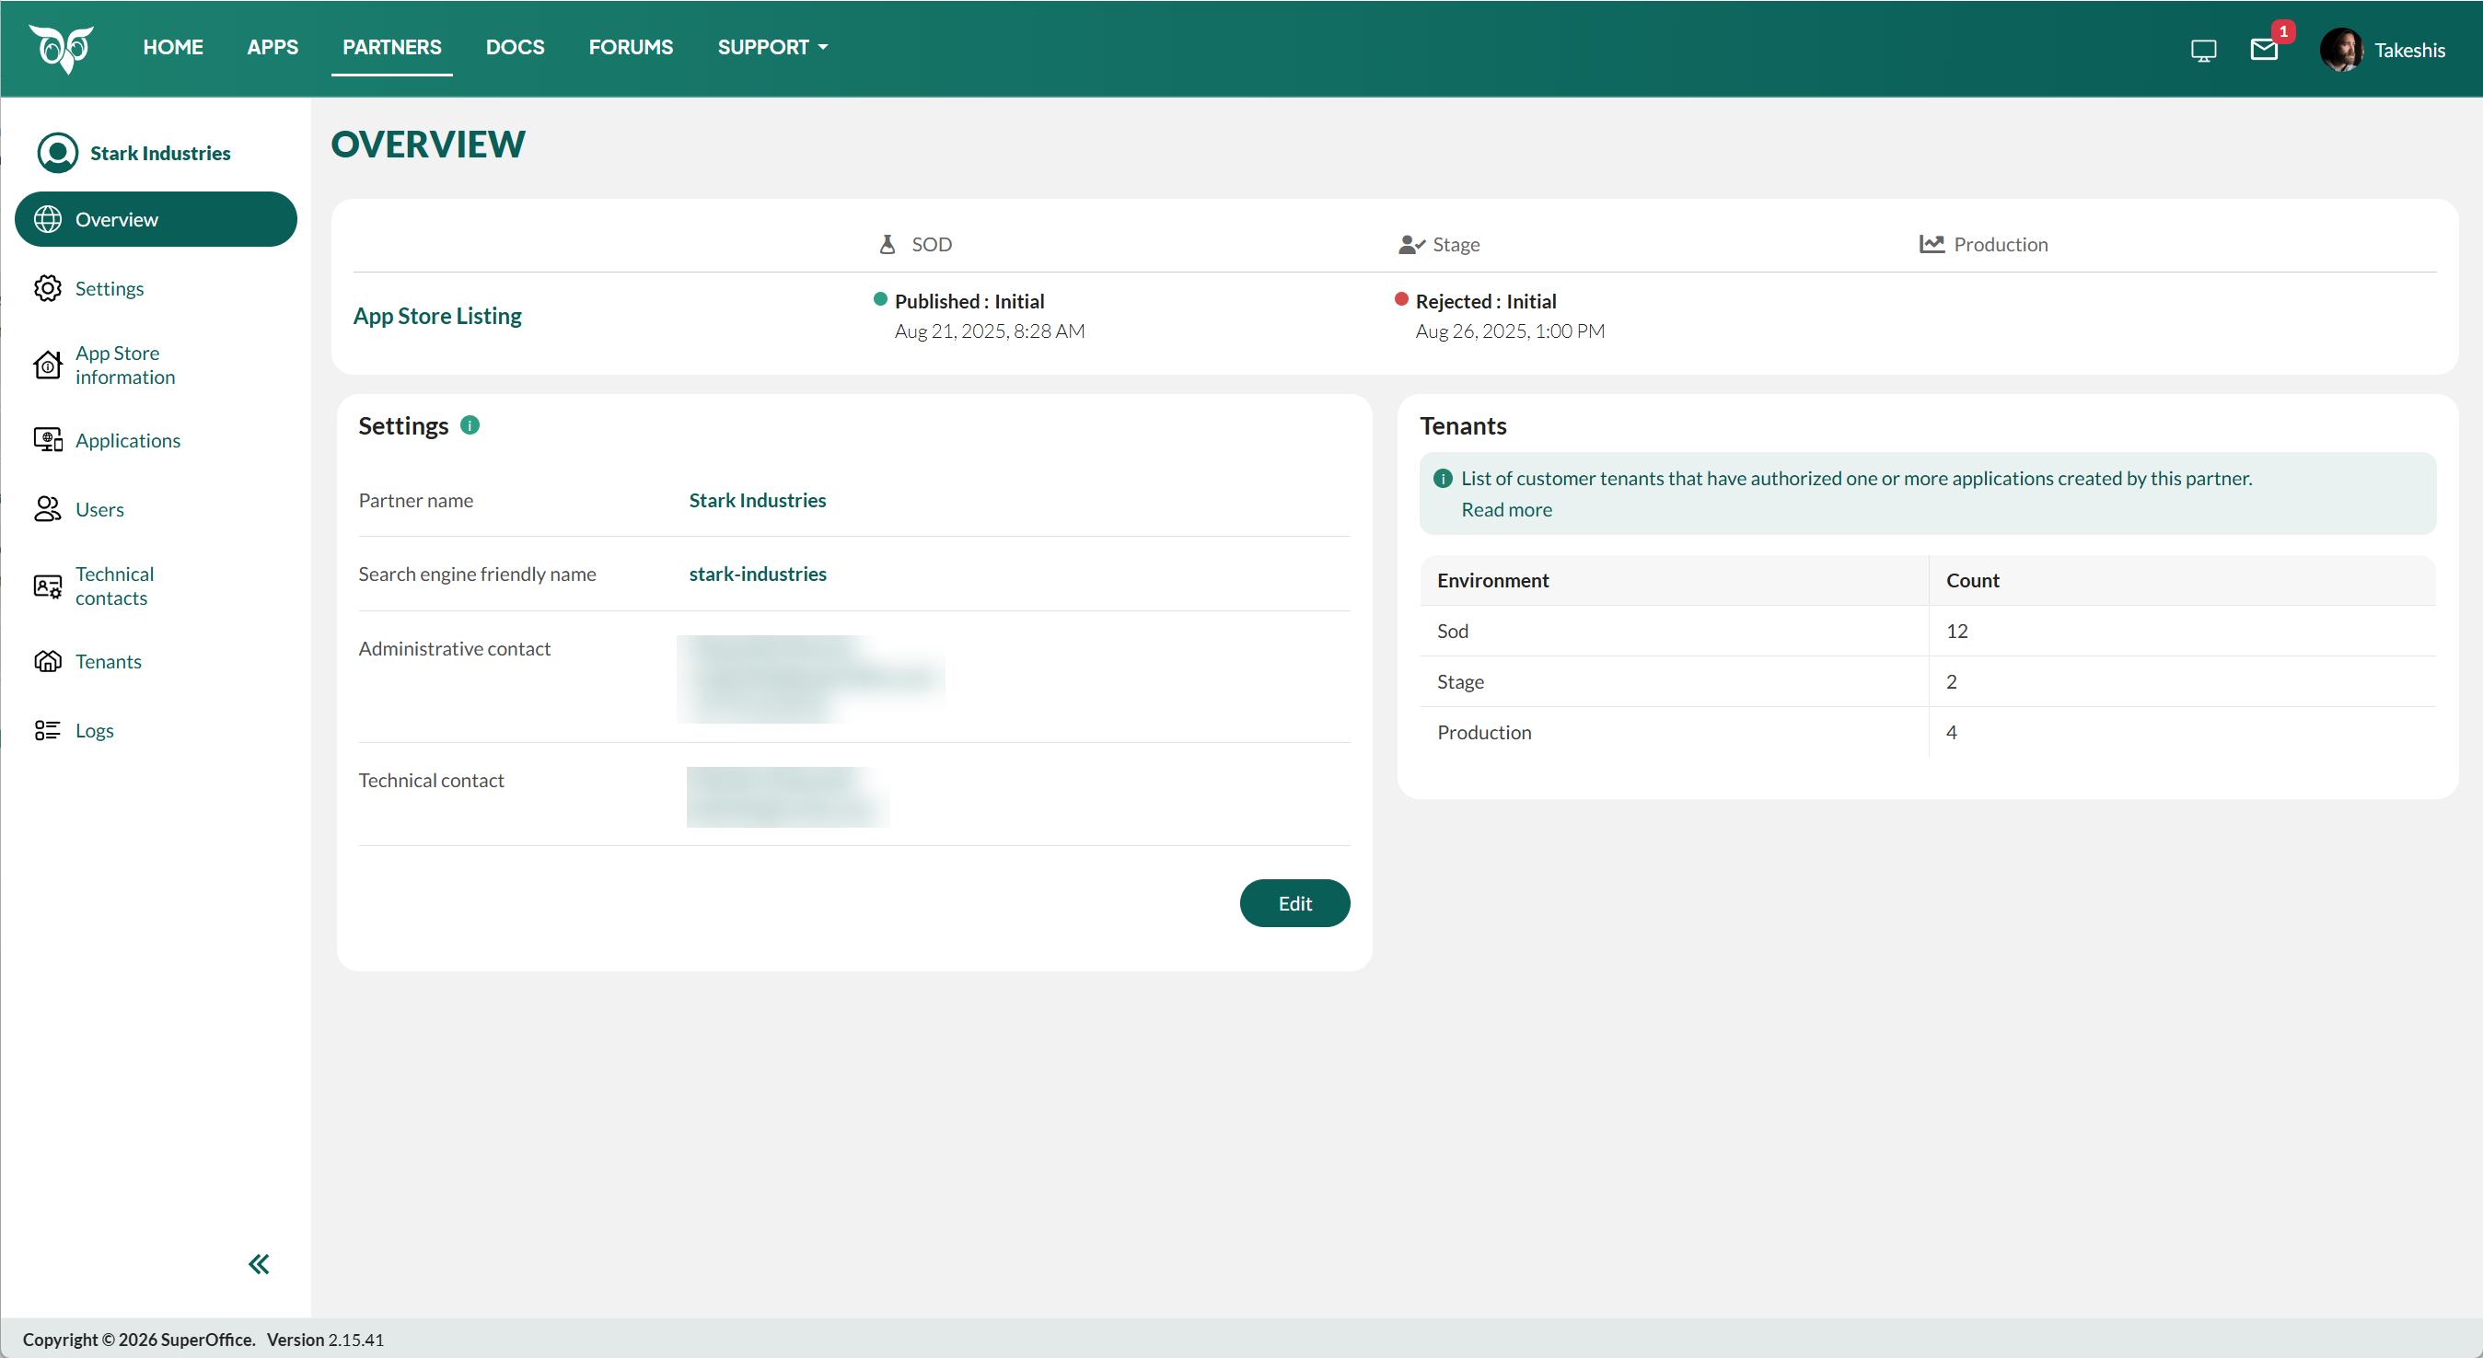This screenshot has width=2483, height=1358.
Task: Open the FORUMS nav item
Action: pos(632,47)
